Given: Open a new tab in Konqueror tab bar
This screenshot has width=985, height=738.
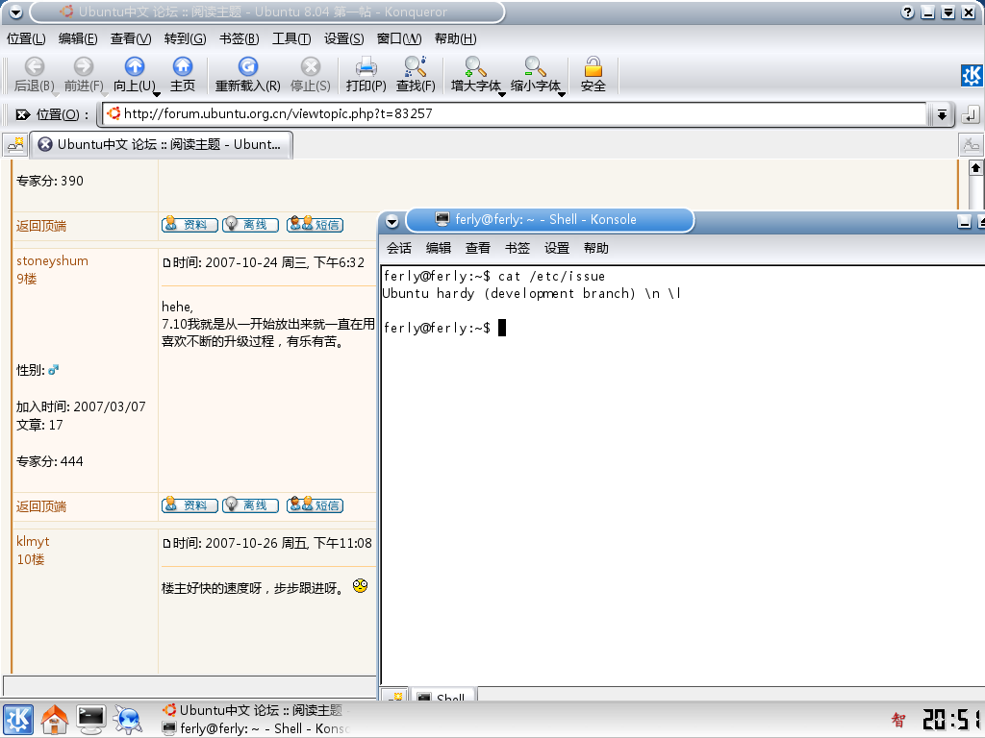Looking at the screenshot, I should click(x=15, y=145).
